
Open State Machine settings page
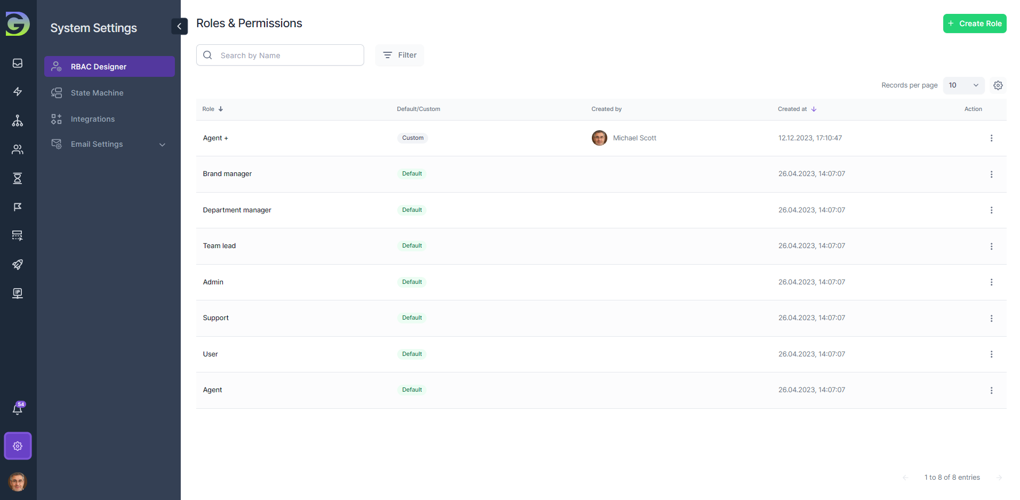97,93
